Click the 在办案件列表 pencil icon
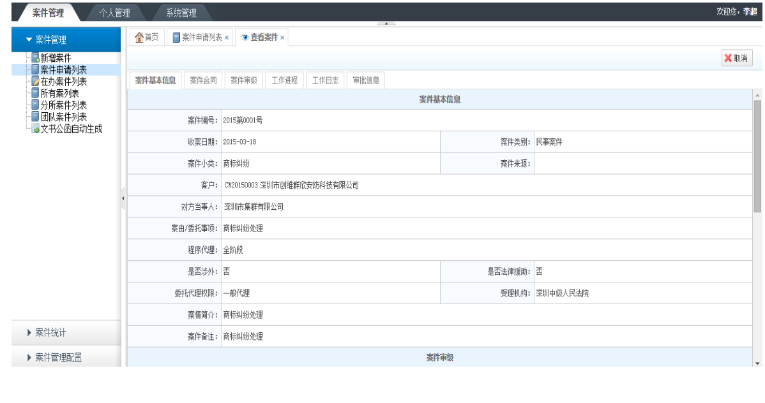 (35, 82)
